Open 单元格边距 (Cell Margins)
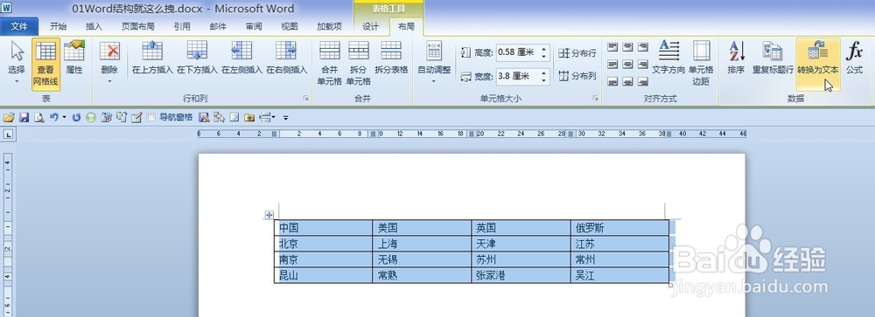This screenshot has height=317, width=875. click(x=701, y=62)
